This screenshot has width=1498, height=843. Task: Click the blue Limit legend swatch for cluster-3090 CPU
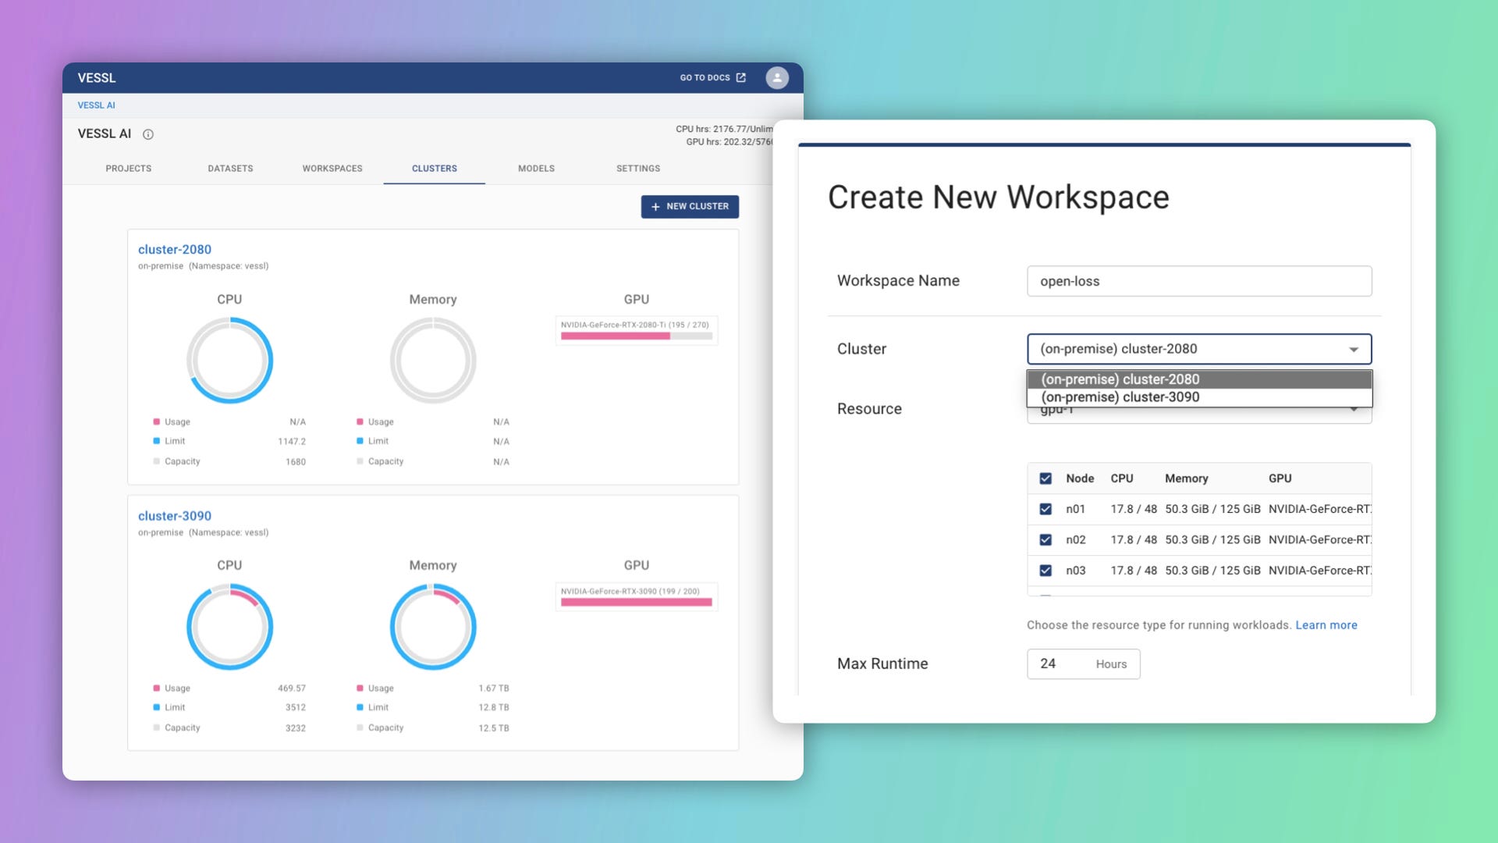point(156,707)
